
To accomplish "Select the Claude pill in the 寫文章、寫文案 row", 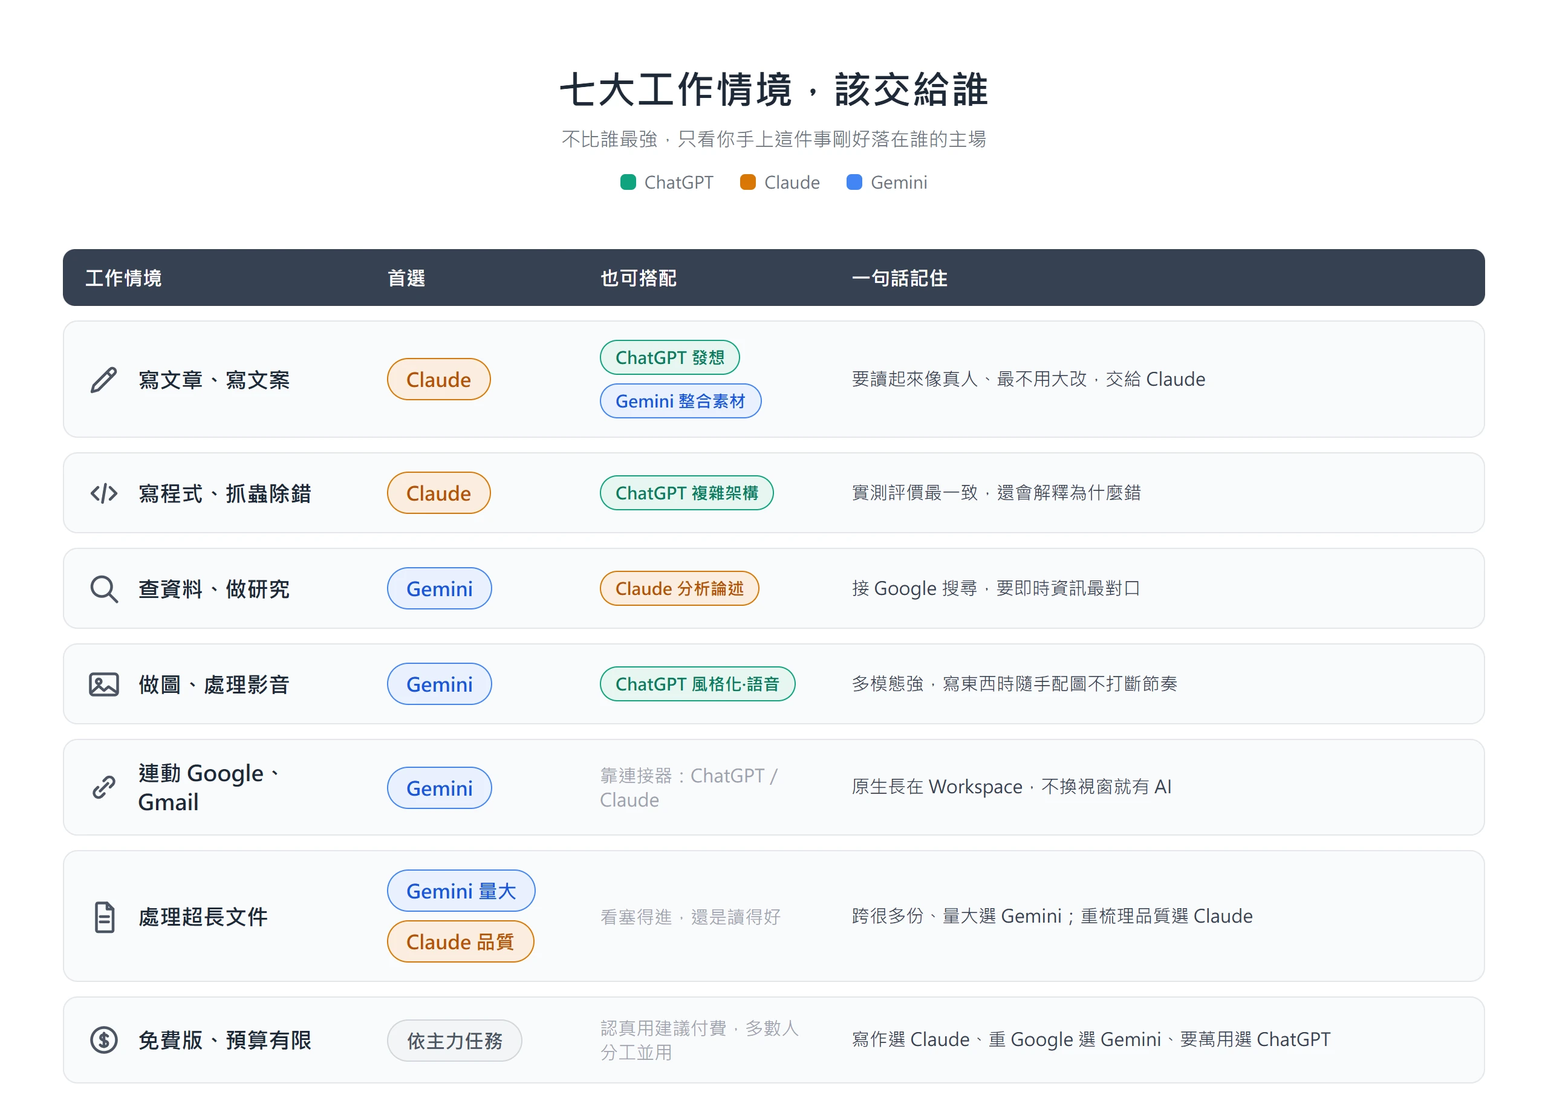I will tap(439, 380).
